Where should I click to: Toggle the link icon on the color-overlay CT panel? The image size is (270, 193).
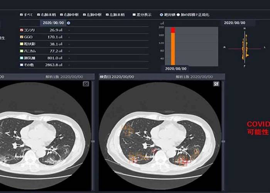[x=216, y=84]
